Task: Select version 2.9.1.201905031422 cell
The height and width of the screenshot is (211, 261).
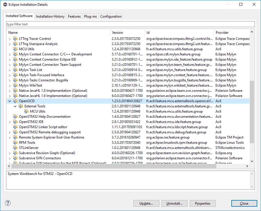Action: pyautogui.click(x=126, y=122)
